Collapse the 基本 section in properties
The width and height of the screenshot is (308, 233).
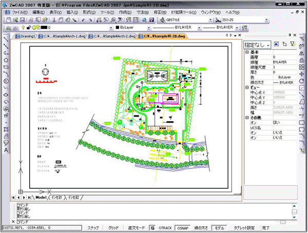tap(247, 52)
